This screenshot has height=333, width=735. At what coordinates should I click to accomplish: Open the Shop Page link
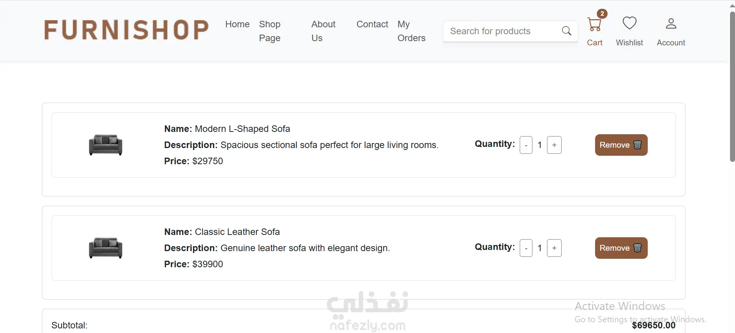[270, 31]
